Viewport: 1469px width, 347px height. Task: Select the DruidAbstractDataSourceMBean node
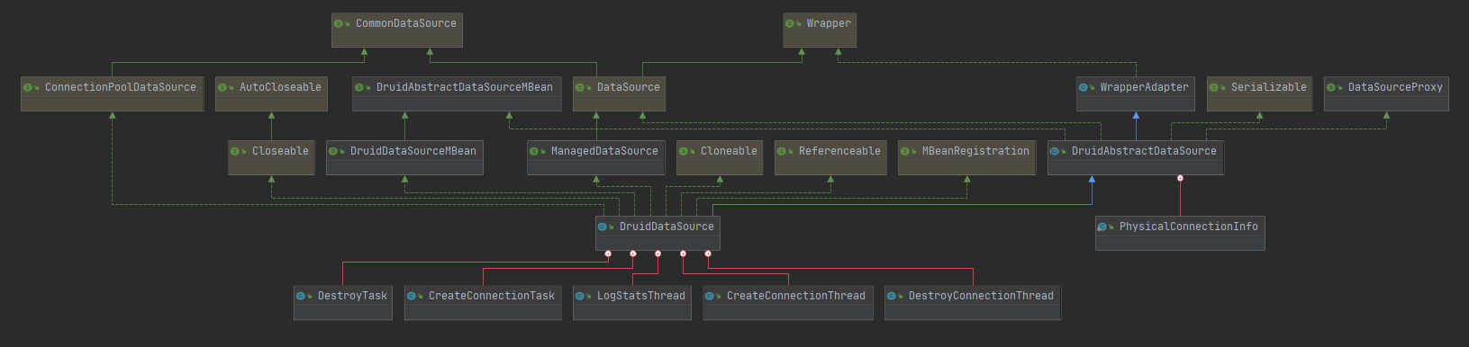[458, 93]
